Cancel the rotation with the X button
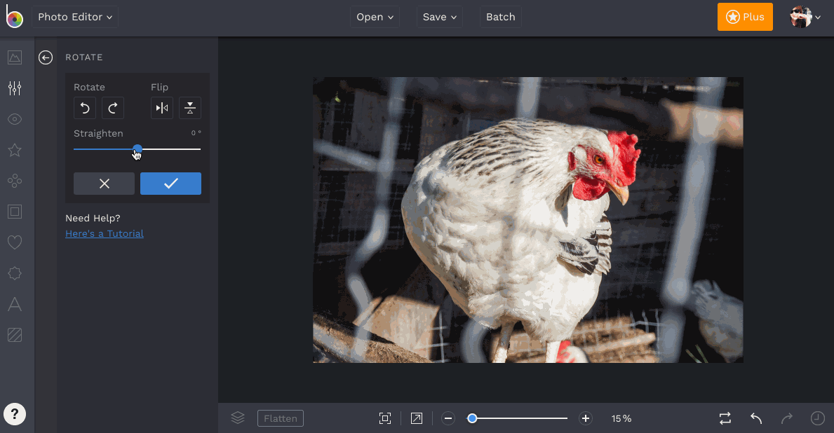This screenshot has width=834, height=433. click(x=105, y=184)
